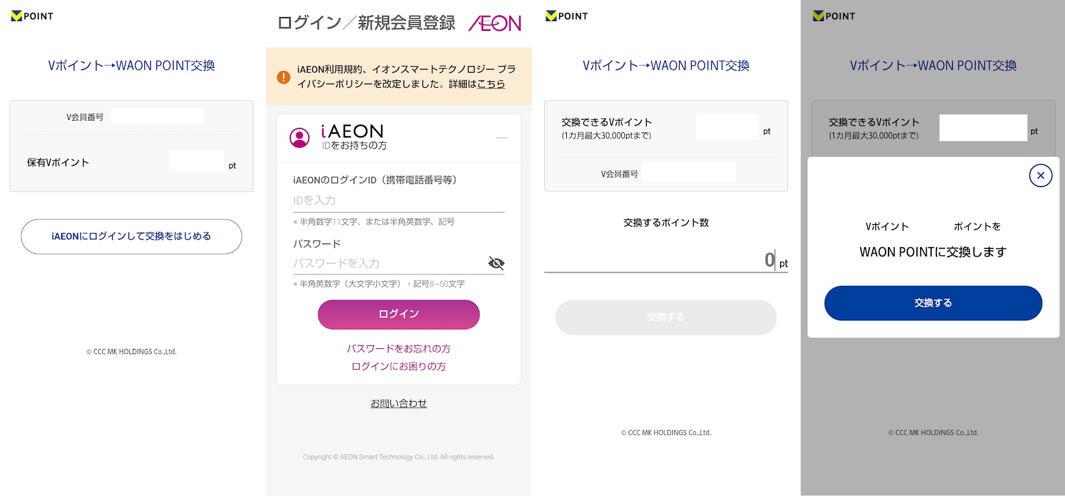This screenshot has width=1065, height=496.
Task: Click the orange alert notice icon
Action: pyautogui.click(x=283, y=77)
